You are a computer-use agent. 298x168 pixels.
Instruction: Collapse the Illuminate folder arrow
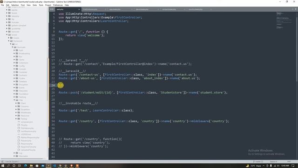click(13, 47)
